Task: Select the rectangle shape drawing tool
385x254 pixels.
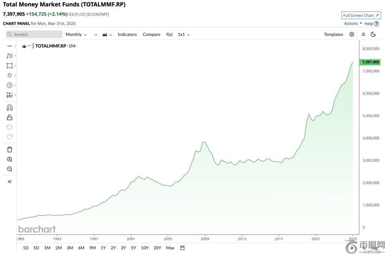Action: (10, 65)
